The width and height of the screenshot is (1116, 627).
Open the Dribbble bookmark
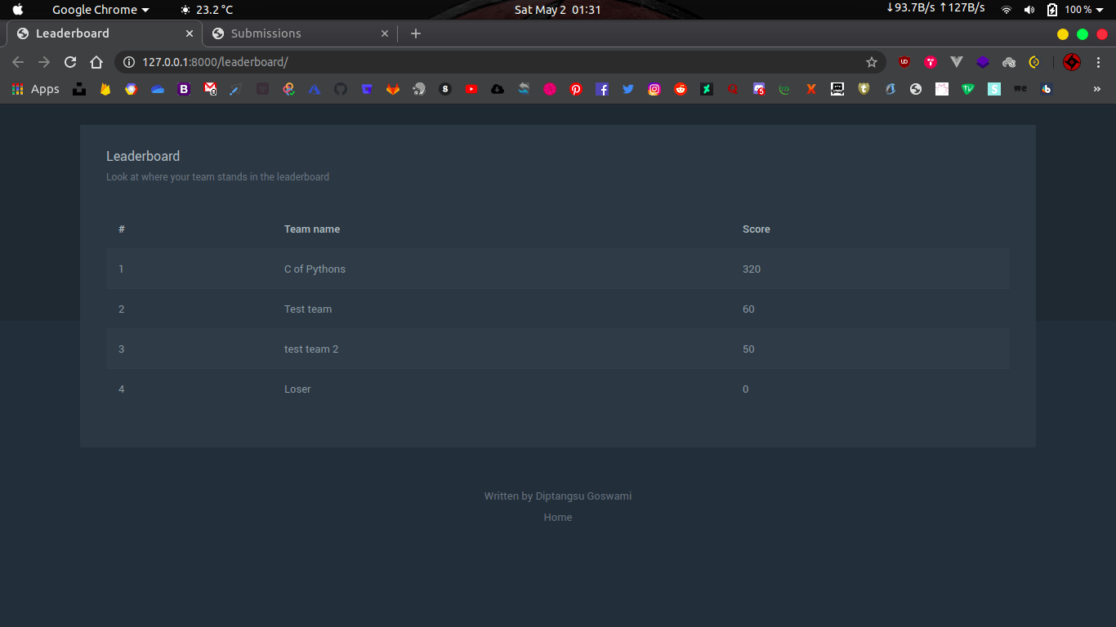[x=550, y=89]
